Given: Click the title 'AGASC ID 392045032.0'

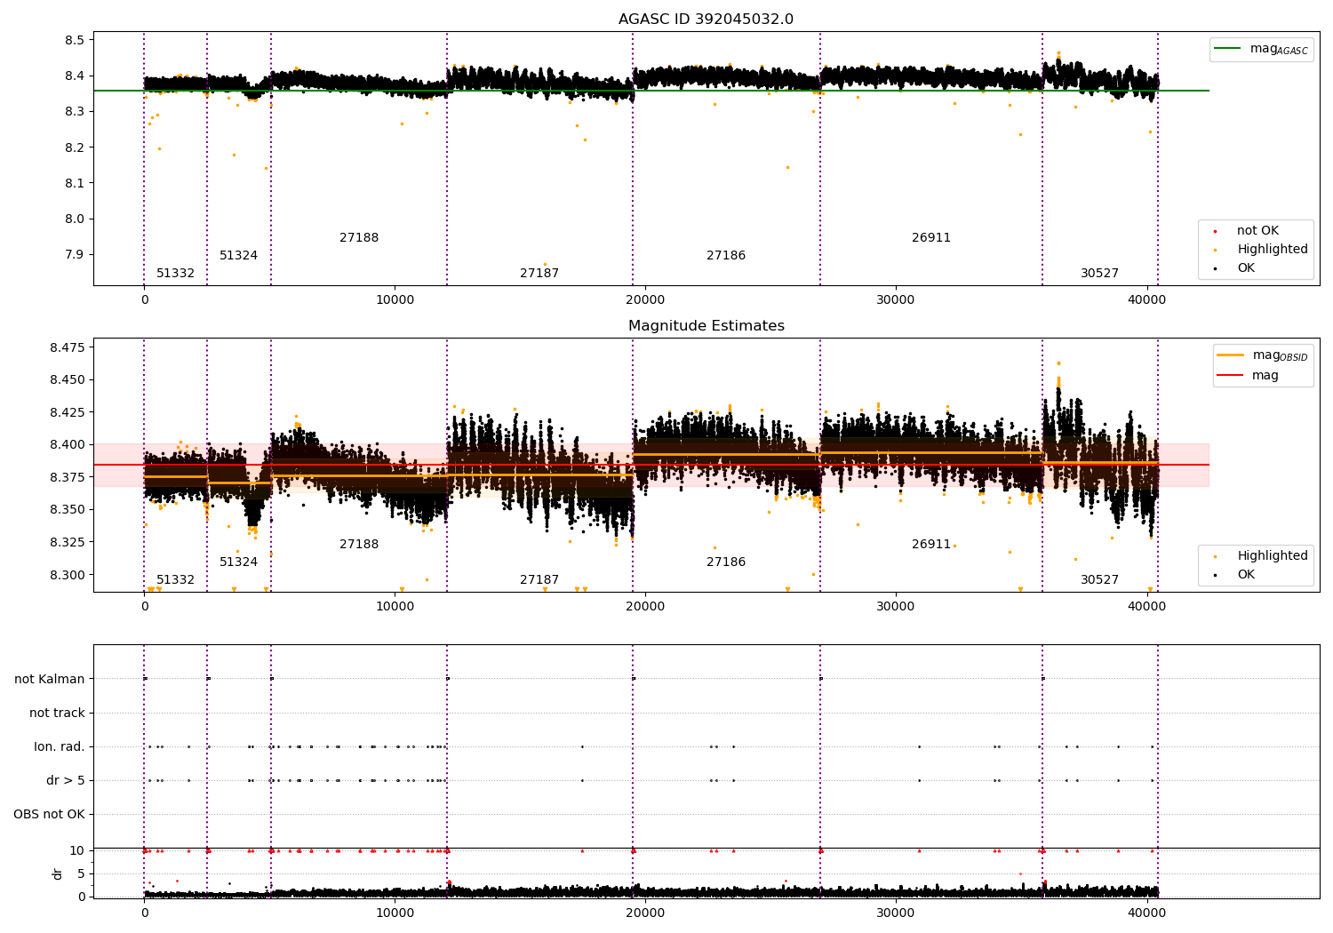Looking at the screenshot, I should tap(706, 20).
